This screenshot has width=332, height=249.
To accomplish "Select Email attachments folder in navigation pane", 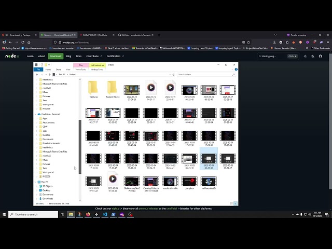I will tap(51, 143).
